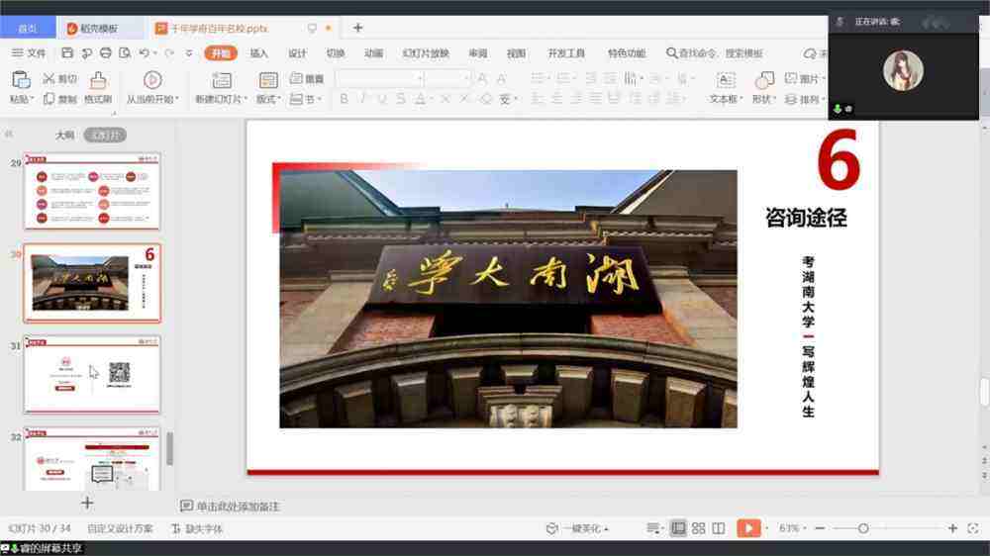Play slideshow with orange play button
Screen dimensions: 990x556
tap(748, 528)
